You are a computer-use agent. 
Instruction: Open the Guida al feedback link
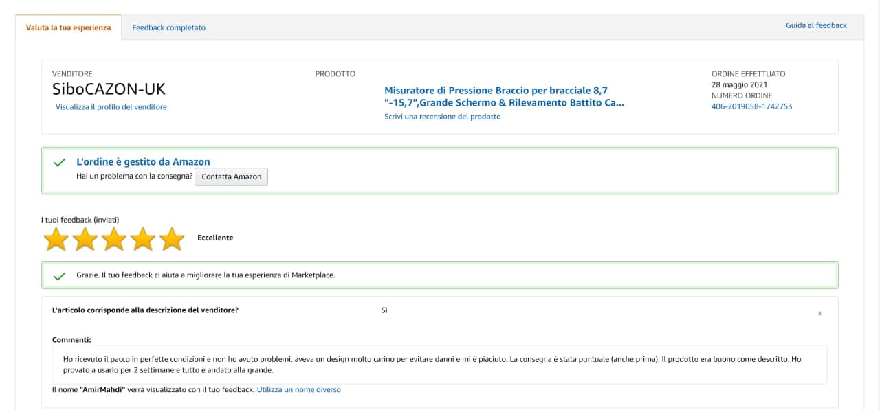(x=816, y=25)
